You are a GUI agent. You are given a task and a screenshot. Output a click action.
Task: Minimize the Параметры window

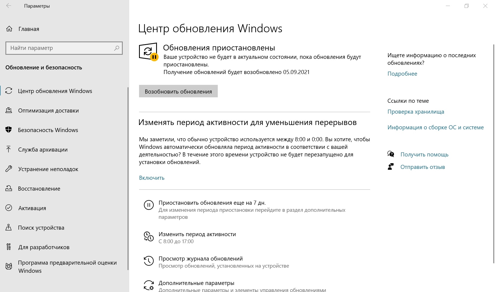[448, 6]
